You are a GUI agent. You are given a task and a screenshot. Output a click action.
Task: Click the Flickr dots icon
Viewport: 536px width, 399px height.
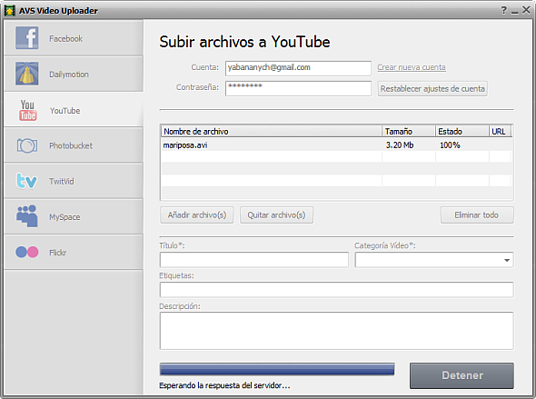click(27, 252)
